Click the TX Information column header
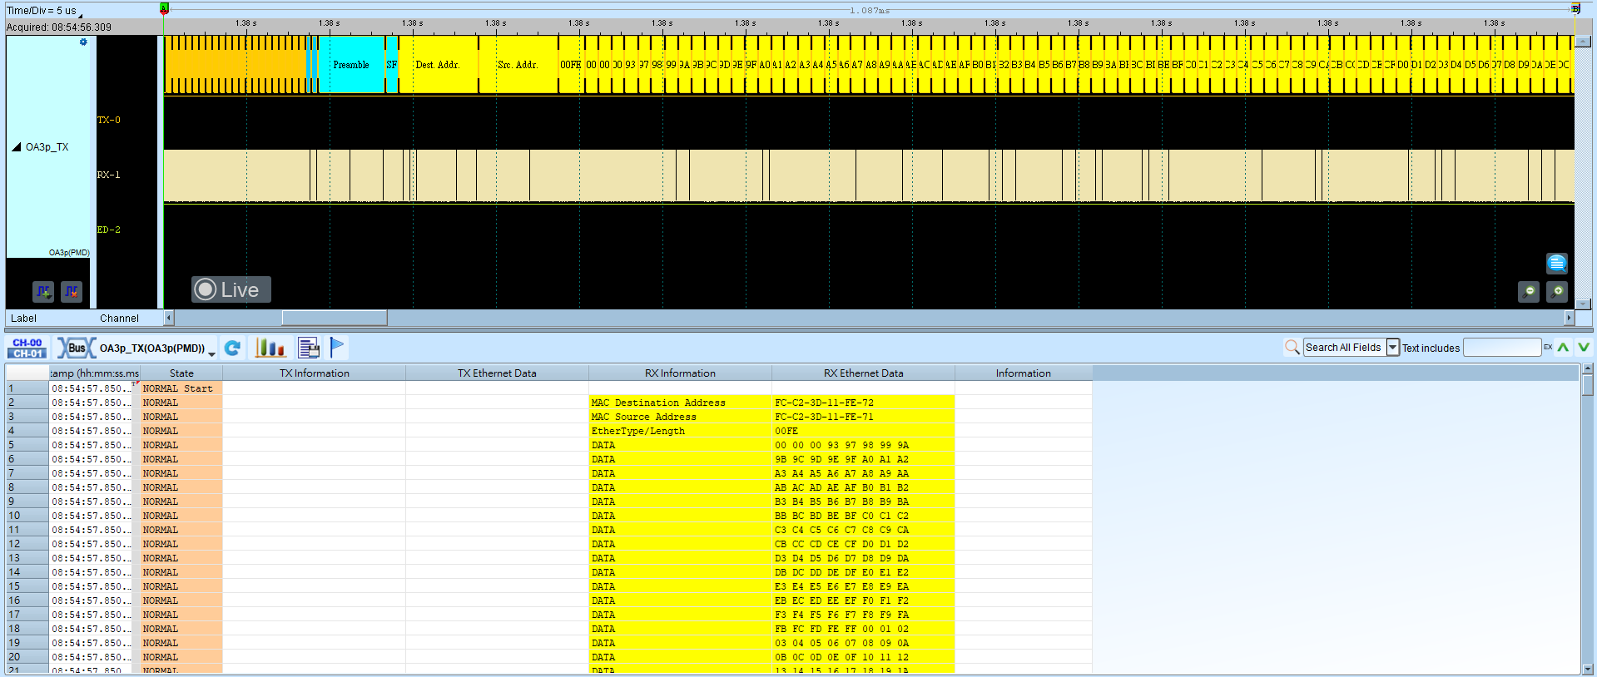Viewport: 1597px width, 677px height. pyautogui.click(x=315, y=373)
